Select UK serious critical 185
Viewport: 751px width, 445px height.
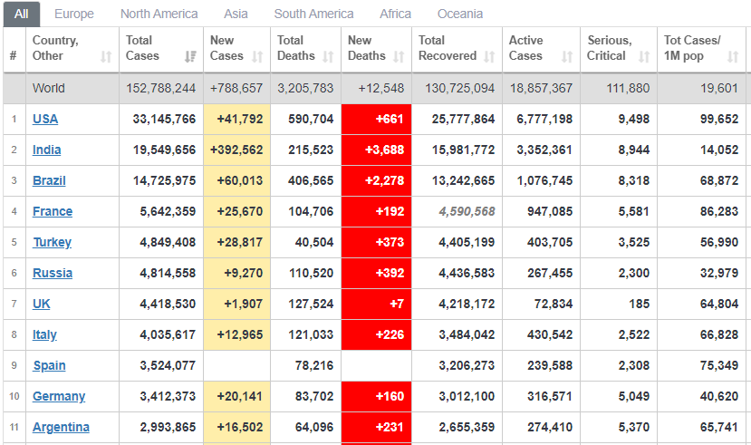(640, 304)
